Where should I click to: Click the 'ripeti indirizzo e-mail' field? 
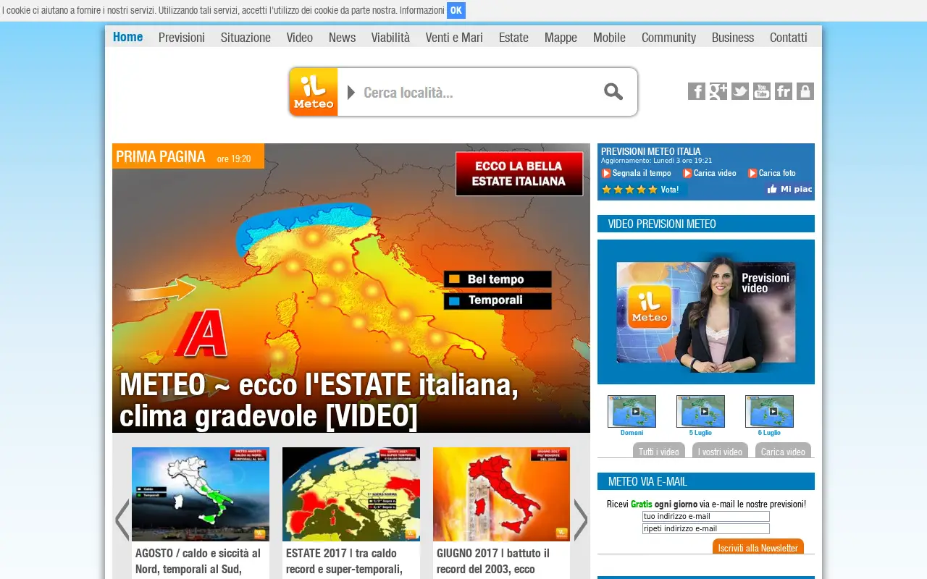pos(706,529)
